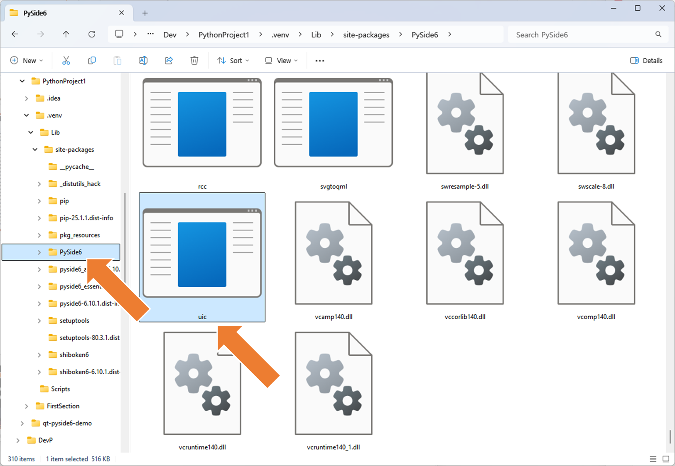Viewport: 675px width, 466px height.
Task: Toggle the Details pane
Action: click(x=646, y=61)
